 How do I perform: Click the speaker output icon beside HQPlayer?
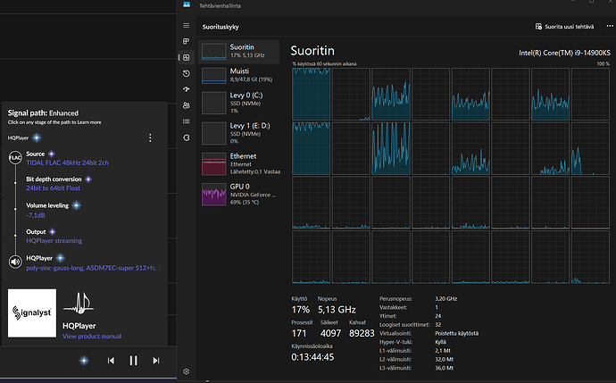point(15,262)
